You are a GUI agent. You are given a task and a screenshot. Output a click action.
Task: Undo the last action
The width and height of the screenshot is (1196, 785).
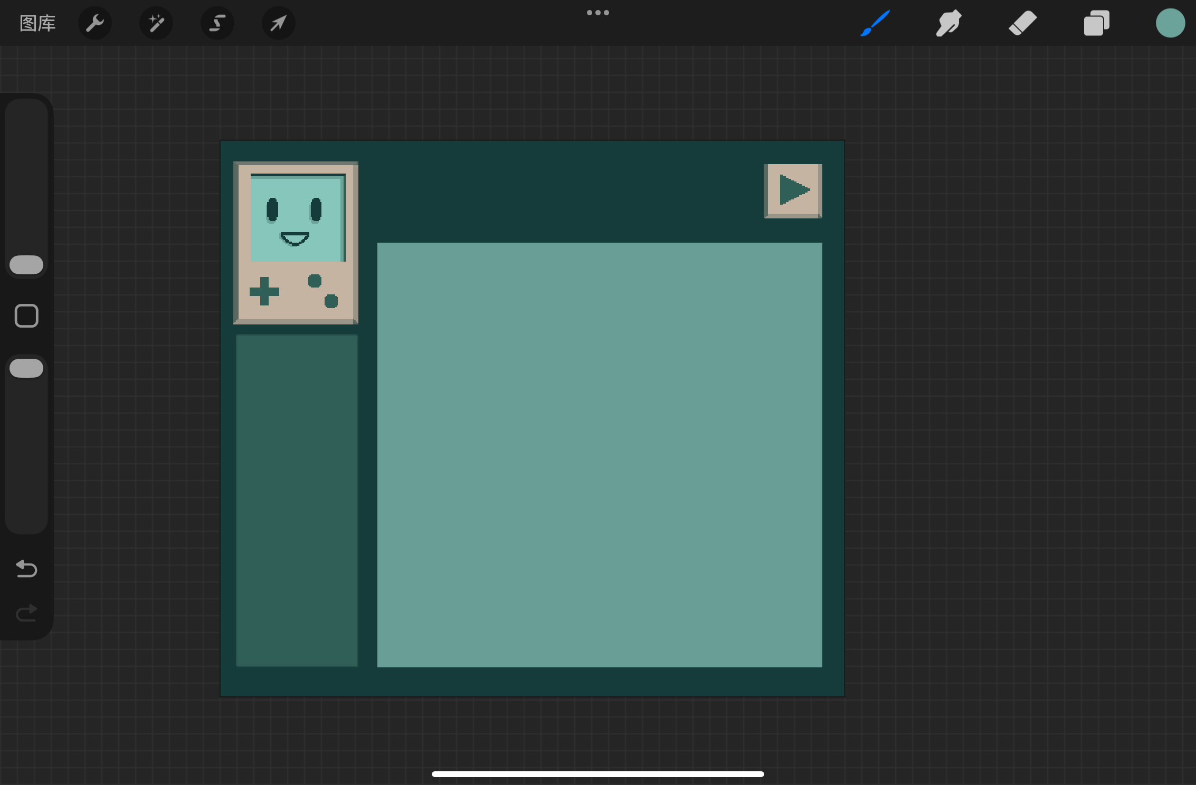tap(26, 569)
